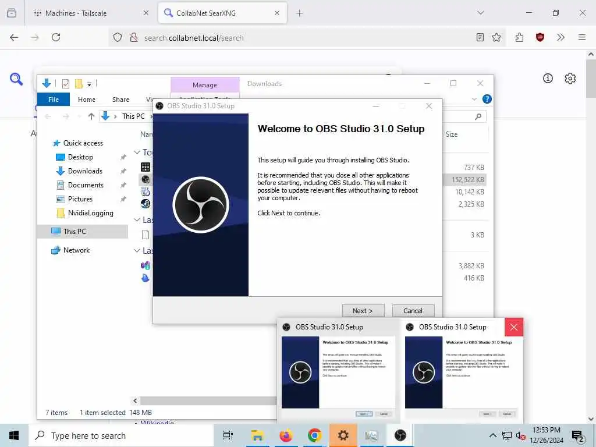The width and height of the screenshot is (596, 447).
Task: Click the New folder icon in quick access toolbar
Action: 79,84
